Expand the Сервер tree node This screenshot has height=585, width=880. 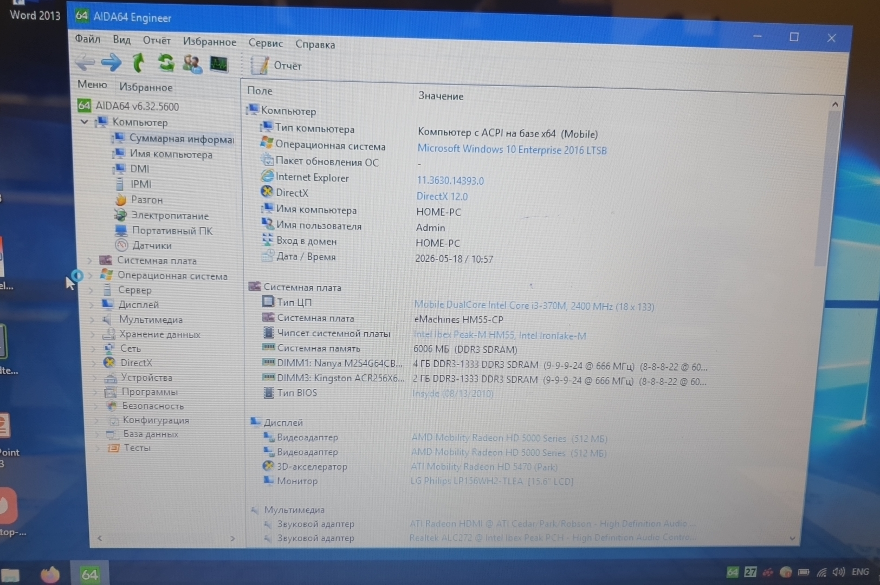(91, 290)
